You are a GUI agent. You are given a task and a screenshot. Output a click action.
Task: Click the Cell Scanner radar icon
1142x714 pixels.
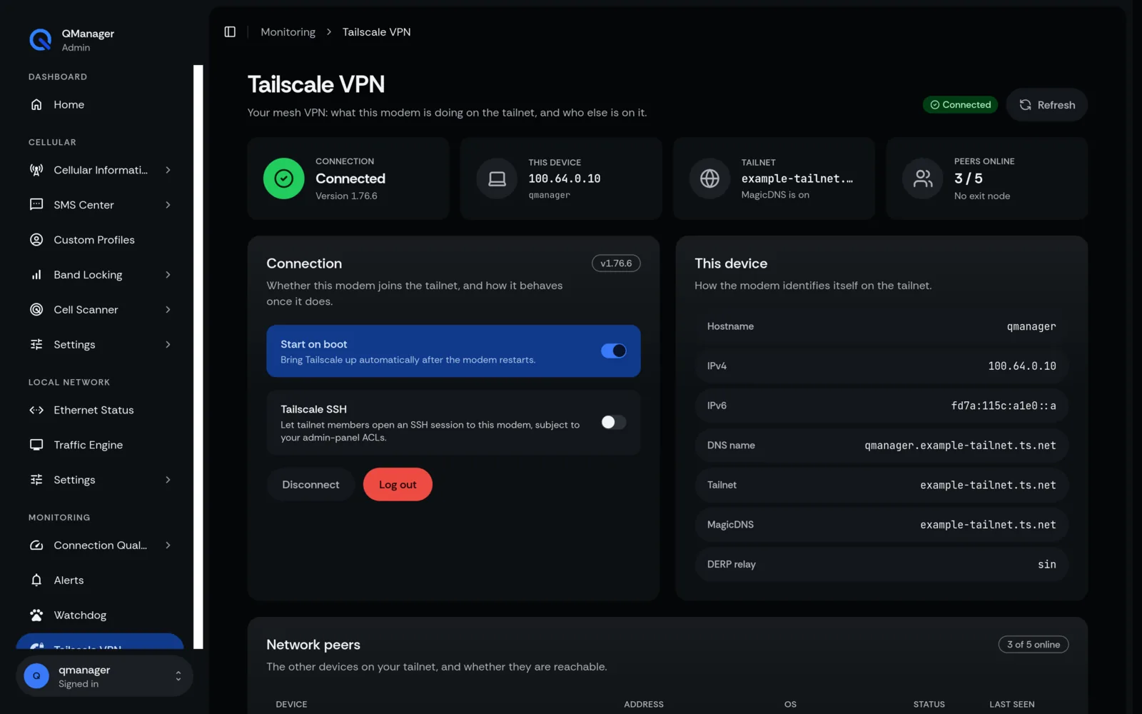36,309
